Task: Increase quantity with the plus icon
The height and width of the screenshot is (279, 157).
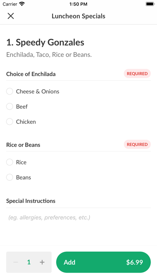Action: tap(42, 262)
